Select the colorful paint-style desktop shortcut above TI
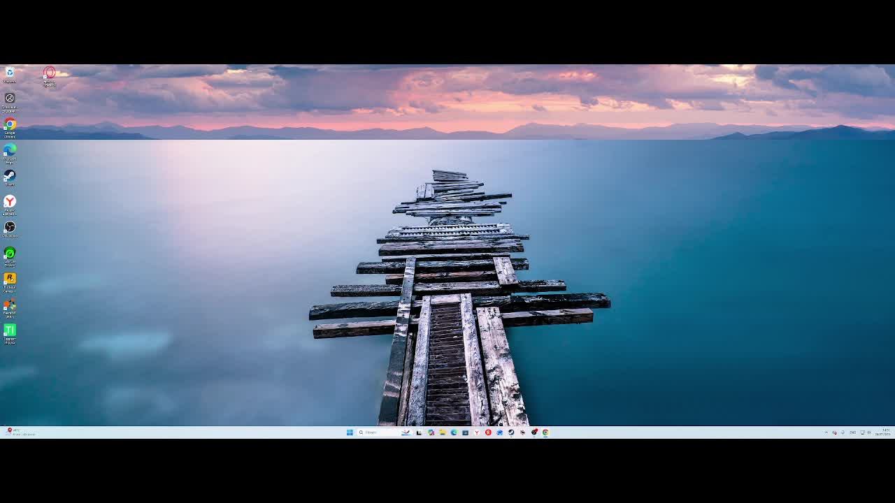The width and height of the screenshot is (895, 503). [10, 307]
